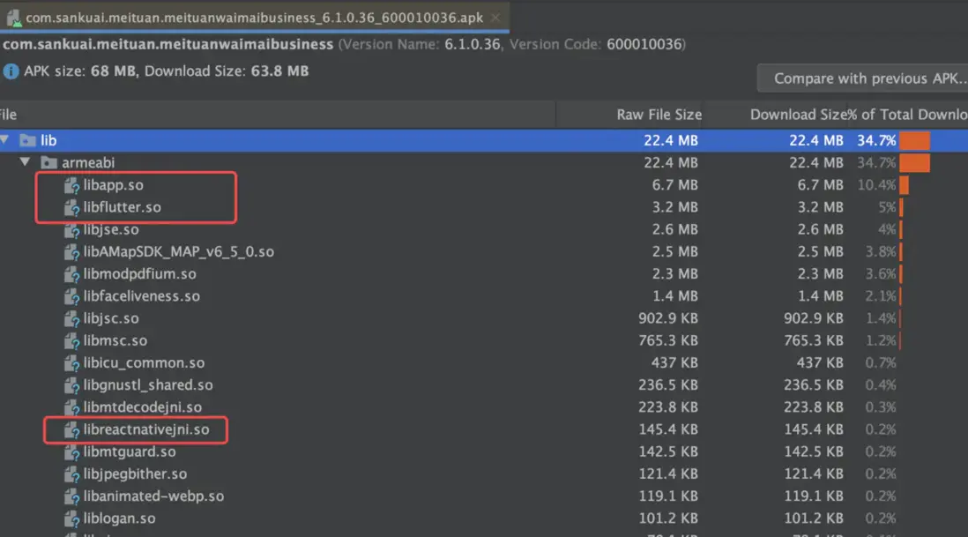The height and width of the screenshot is (537, 968).
Task: Sort by the Download Size column header
Action: 798,115
